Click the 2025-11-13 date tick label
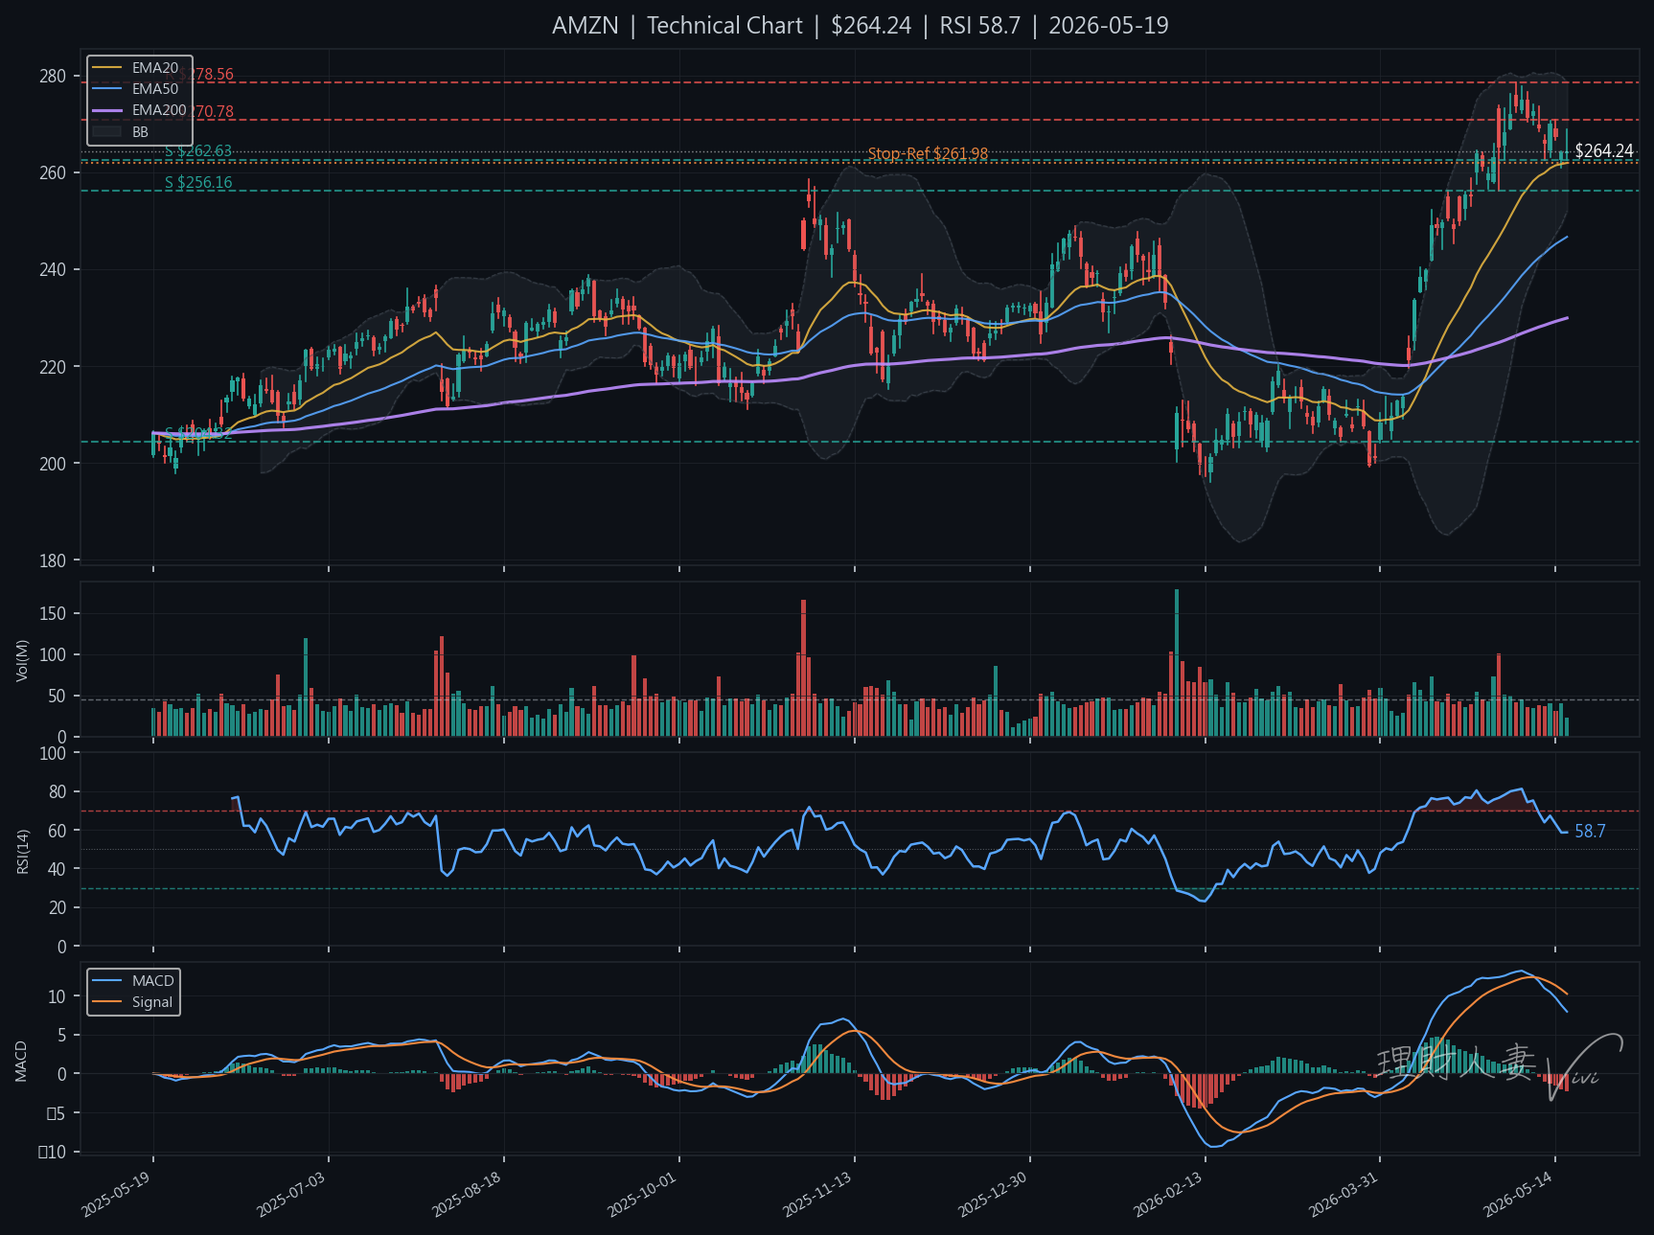This screenshot has height=1235, width=1654. (817, 1195)
